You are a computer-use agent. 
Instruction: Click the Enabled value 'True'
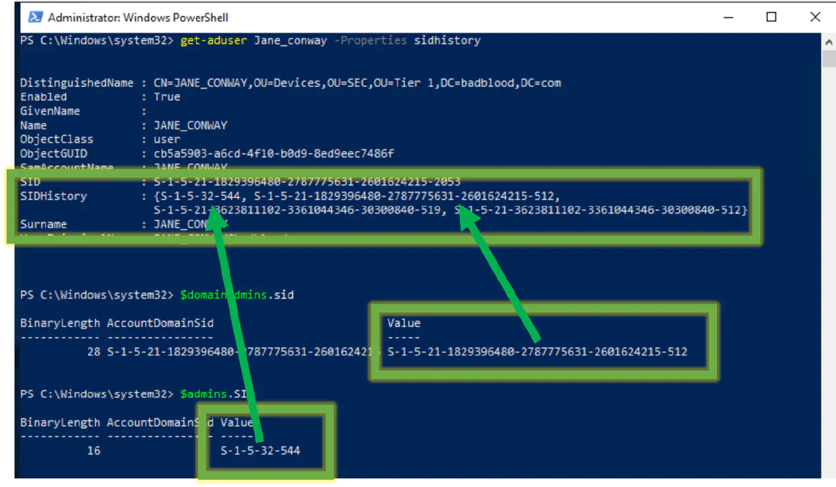167,97
